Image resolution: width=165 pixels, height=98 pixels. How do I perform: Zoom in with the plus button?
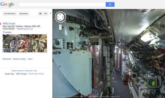coord(60,26)
